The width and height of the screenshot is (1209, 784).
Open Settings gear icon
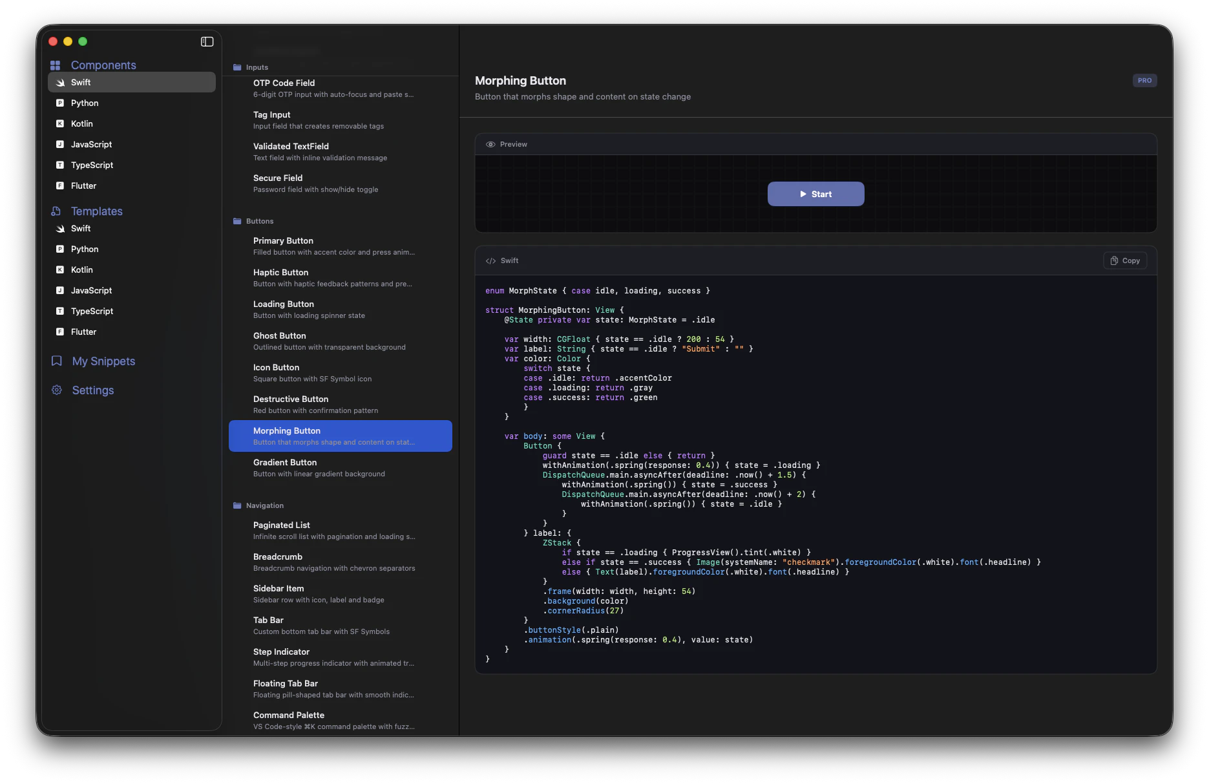57,390
